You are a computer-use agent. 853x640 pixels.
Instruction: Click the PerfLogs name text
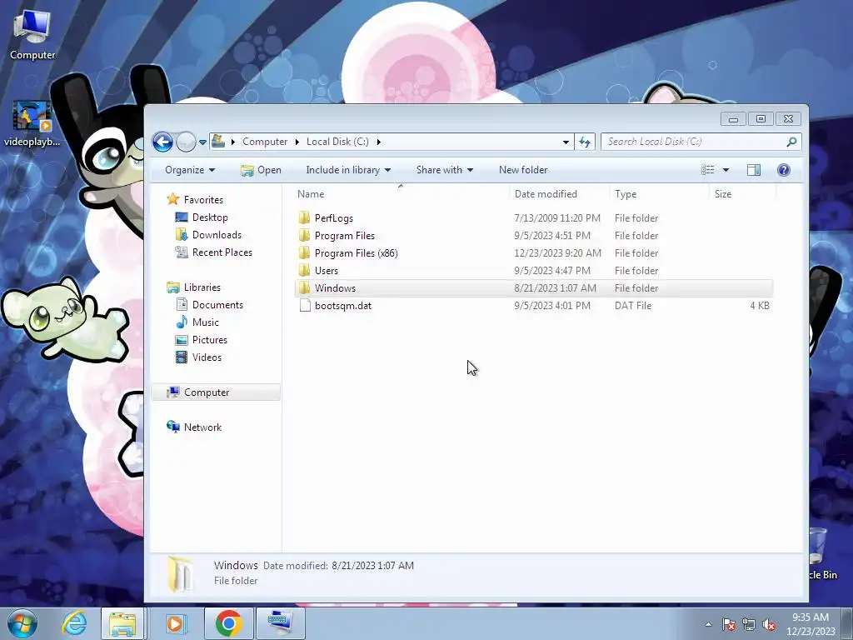333,218
